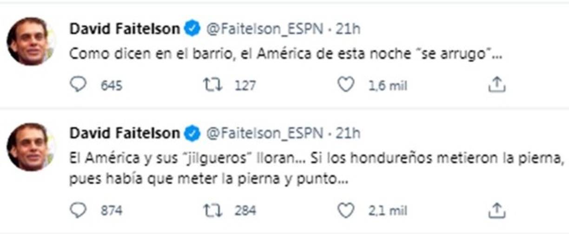This screenshot has width=569, height=234.
Task: Click the verified badge in the first tweet
Action: click(x=192, y=29)
